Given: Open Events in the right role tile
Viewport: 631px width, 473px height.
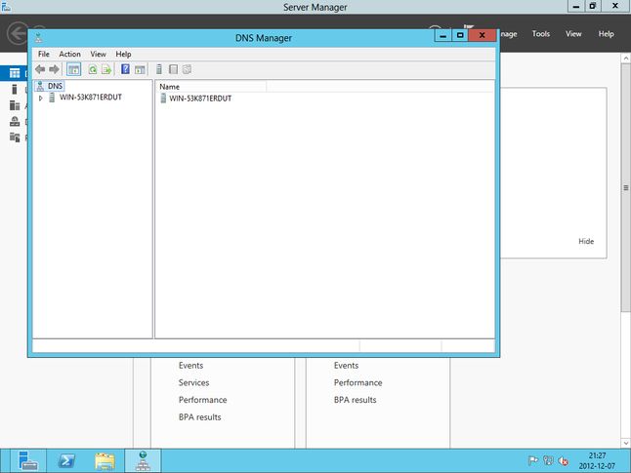Looking at the screenshot, I should (346, 366).
